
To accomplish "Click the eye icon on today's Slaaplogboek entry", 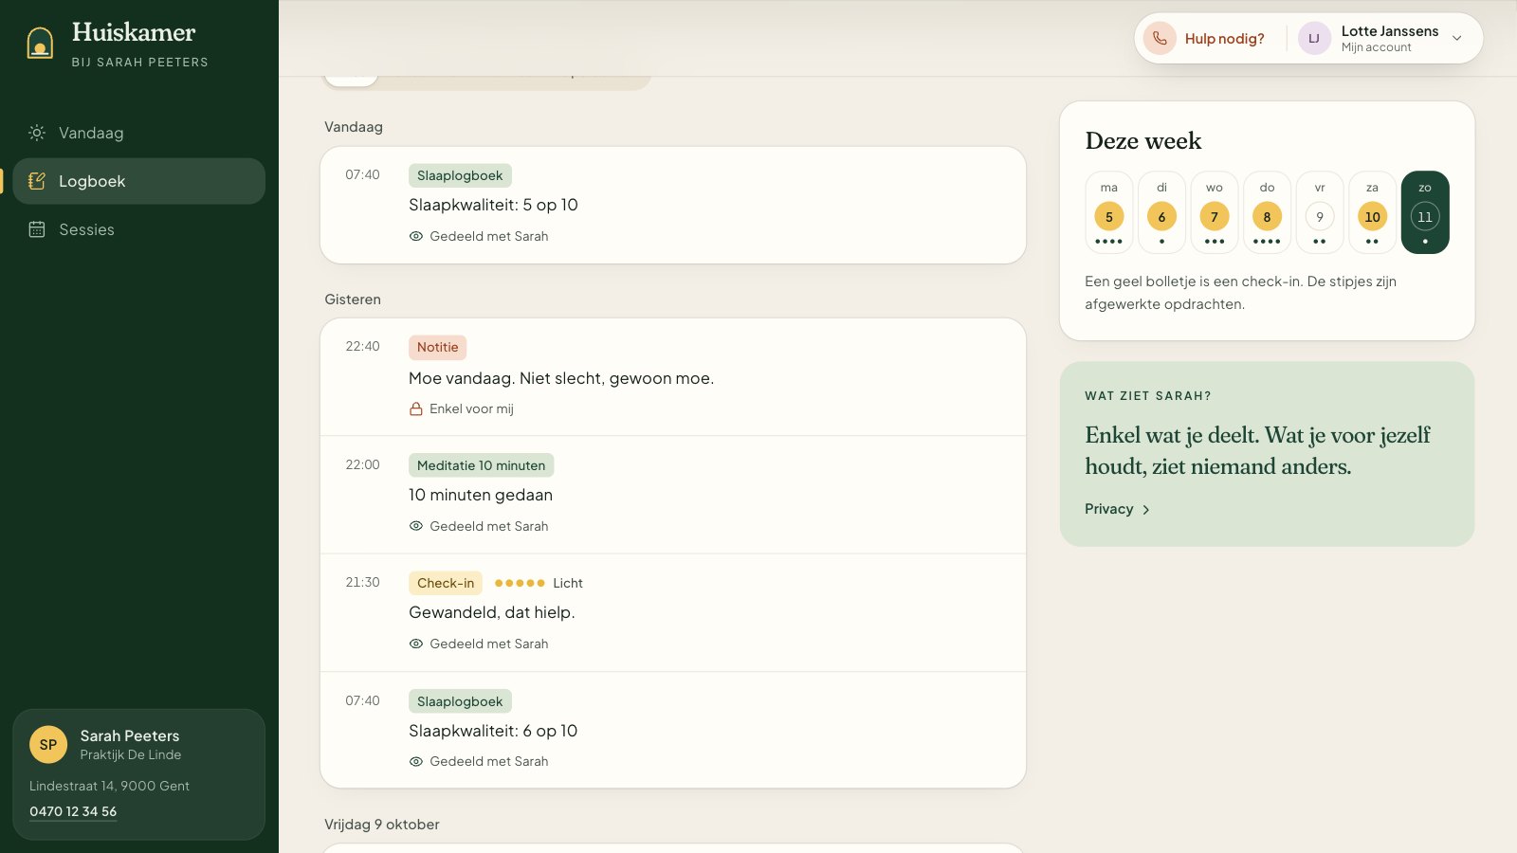I will pos(415,236).
